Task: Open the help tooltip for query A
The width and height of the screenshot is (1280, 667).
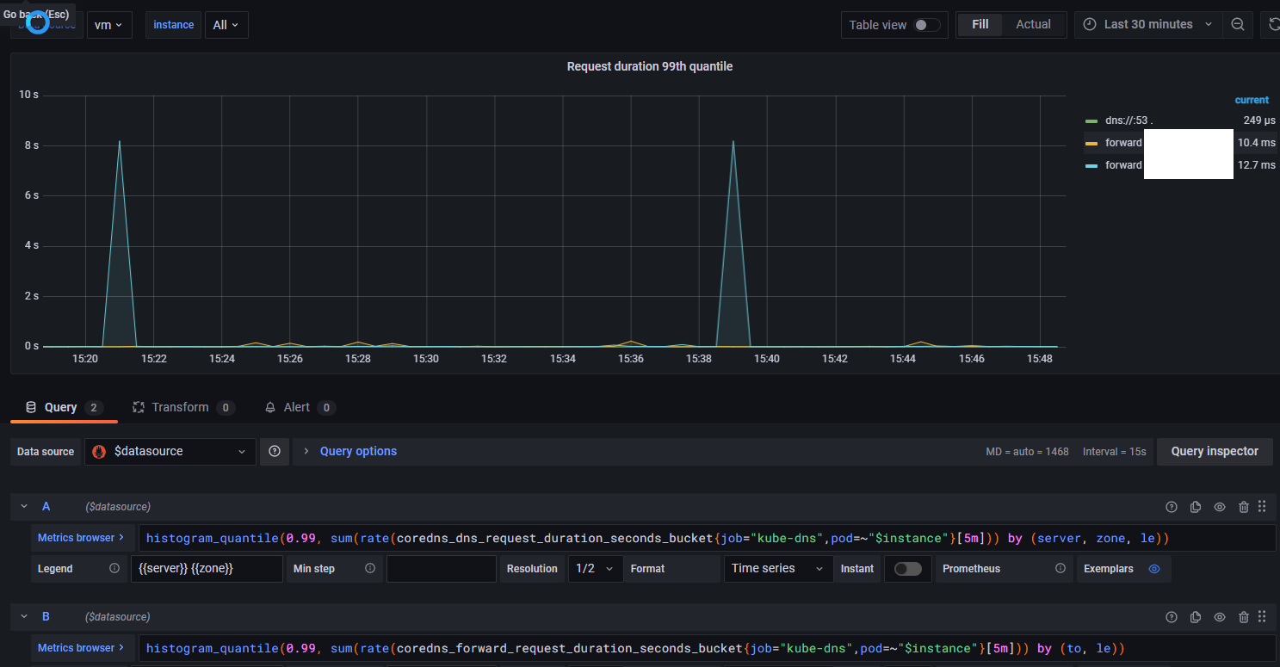Action: pyautogui.click(x=1172, y=506)
